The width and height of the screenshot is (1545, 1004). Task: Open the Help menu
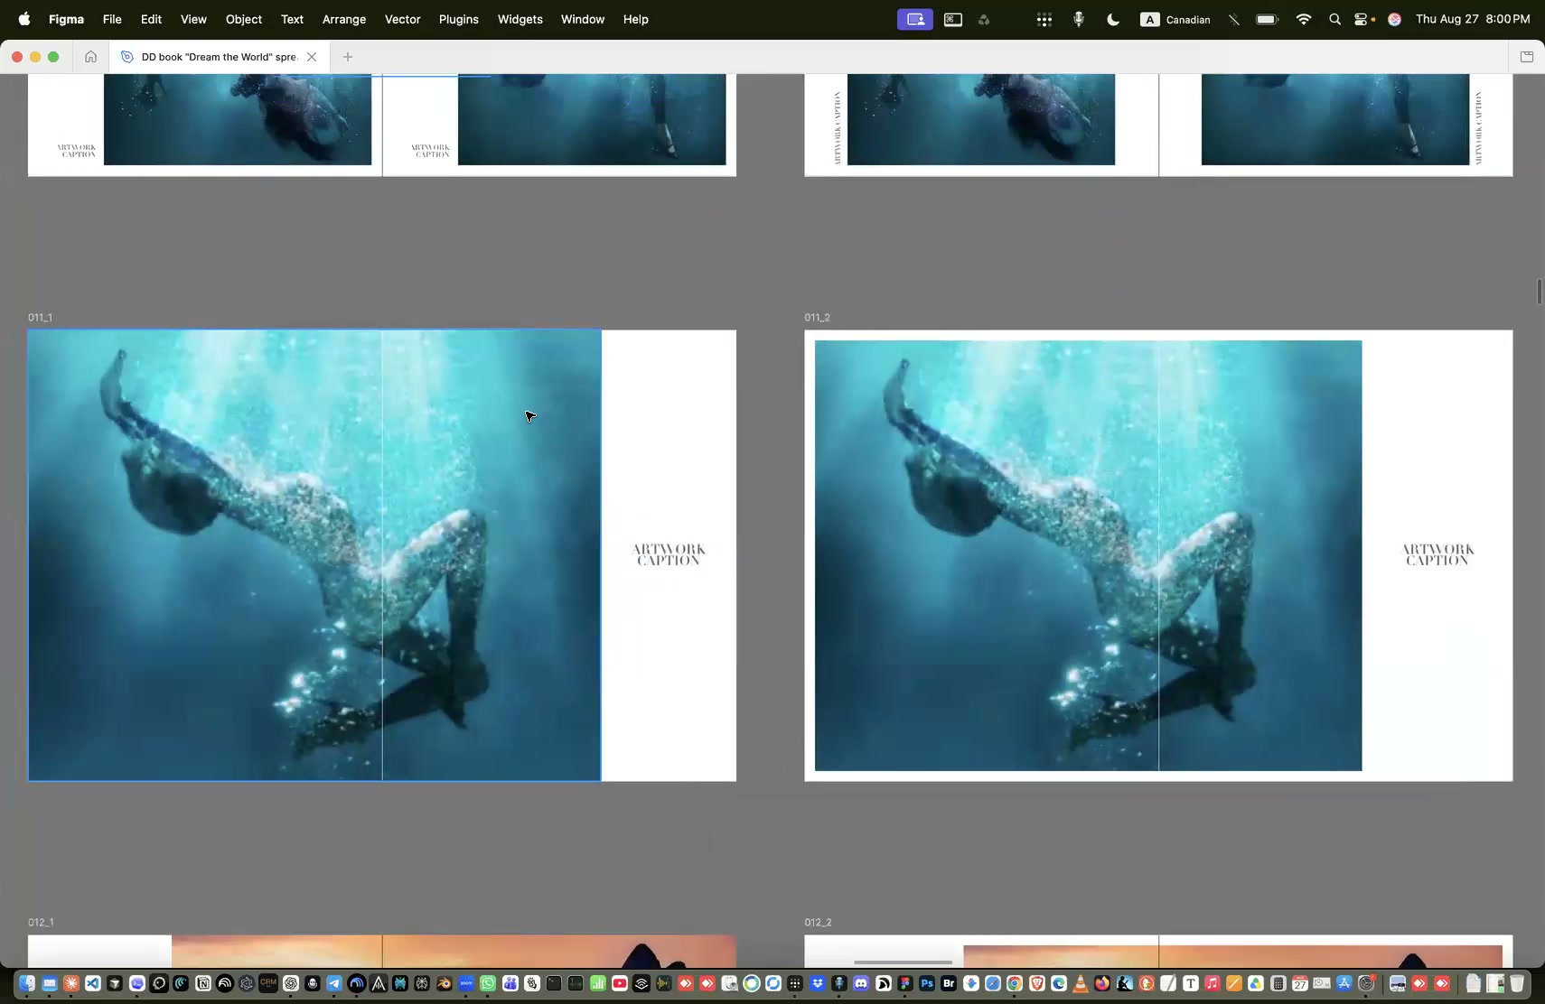click(x=636, y=19)
